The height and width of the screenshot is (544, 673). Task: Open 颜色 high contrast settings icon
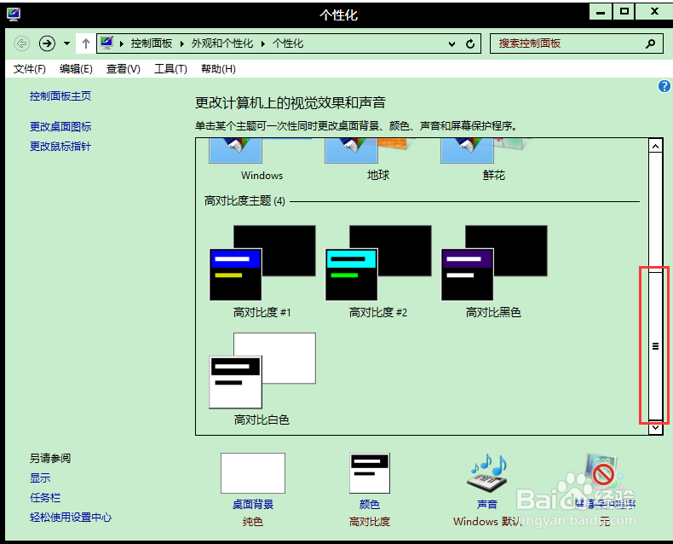click(370, 473)
